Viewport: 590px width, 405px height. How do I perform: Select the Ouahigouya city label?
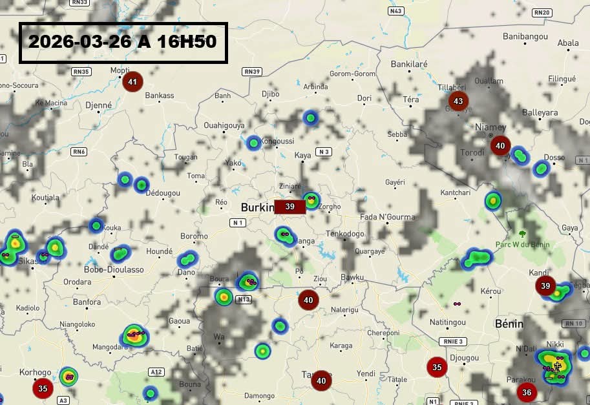(224, 125)
